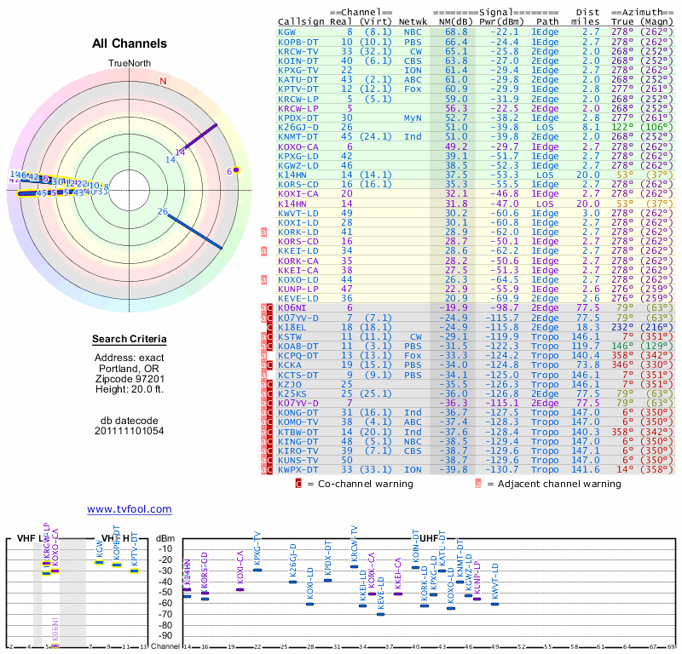Click K26GJ-D callsign in the table
The image size is (682, 654).
[x=298, y=128]
